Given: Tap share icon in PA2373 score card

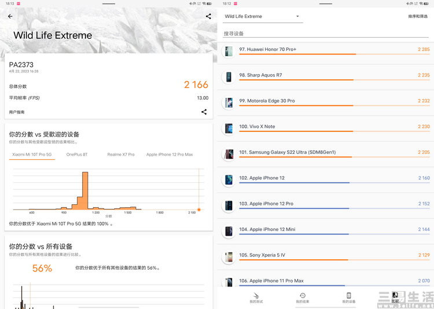Looking at the screenshot, I should pyautogui.click(x=204, y=112).
